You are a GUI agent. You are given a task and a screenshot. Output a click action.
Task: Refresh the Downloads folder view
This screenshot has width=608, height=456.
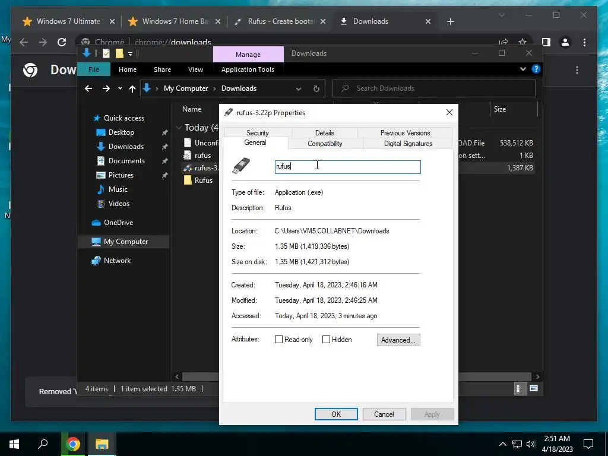[x=316, y=89]
